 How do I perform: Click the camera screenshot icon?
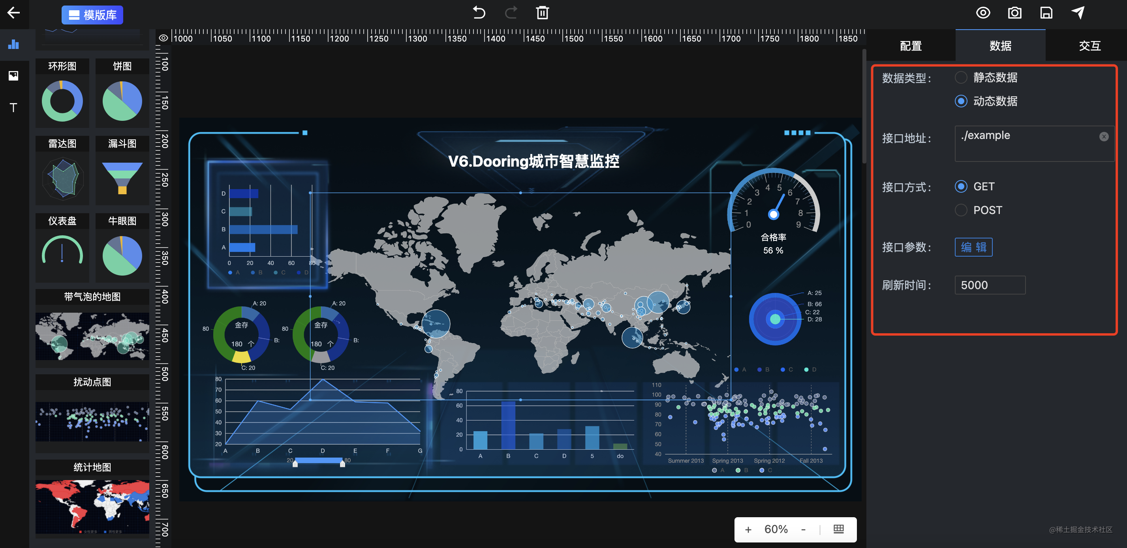pos(1014,13)
